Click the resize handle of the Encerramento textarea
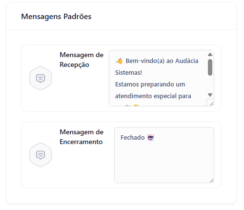Screen dimensions: 244x210 tap(211, 180)
